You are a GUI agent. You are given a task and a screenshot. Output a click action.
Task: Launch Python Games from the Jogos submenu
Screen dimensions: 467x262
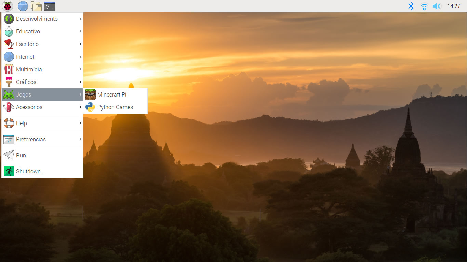click(115, 107)
